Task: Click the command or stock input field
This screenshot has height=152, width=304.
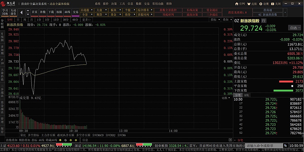Action: pyautogui.click(x=263, y=146)
